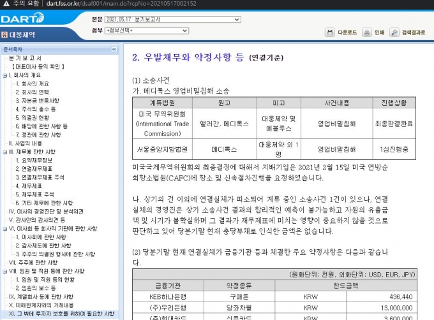Image resolution: width=434 pixels, height=320 pixels.
Task: Select 7. 정관에 관한 사항
Action: pos(38,135)
